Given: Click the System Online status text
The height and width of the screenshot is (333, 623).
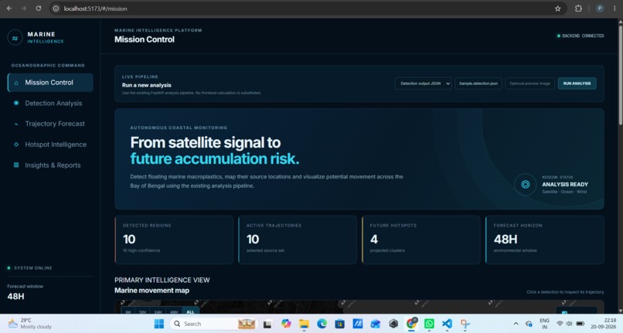Looking at the screenshot, I should (x=33, y=268).
